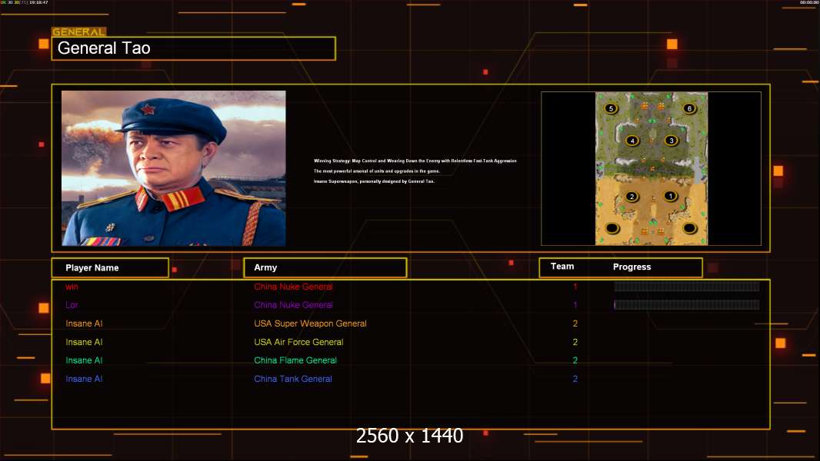Click start position 6 on the map

(689, 108)
